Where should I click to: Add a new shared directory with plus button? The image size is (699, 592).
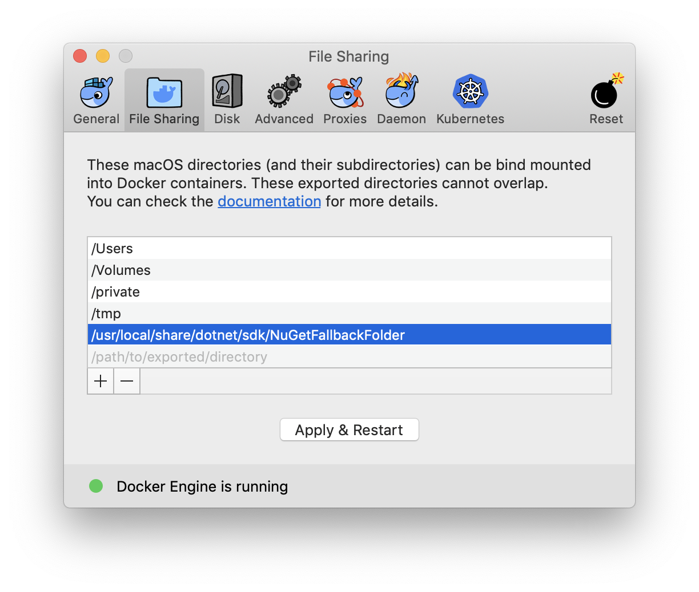(101, 381)
